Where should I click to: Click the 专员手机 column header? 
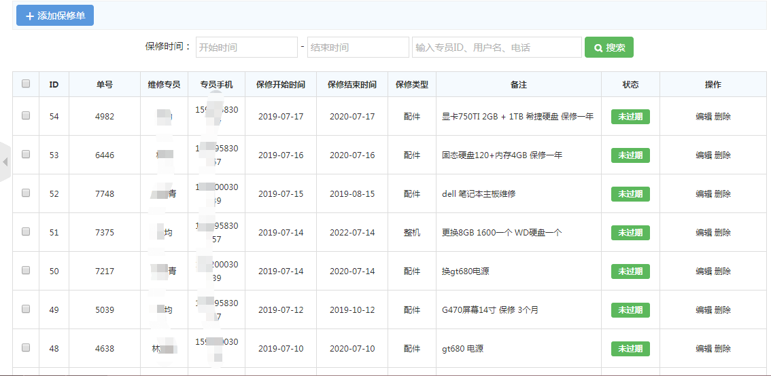pyautogui.click(x=216, y=84)
